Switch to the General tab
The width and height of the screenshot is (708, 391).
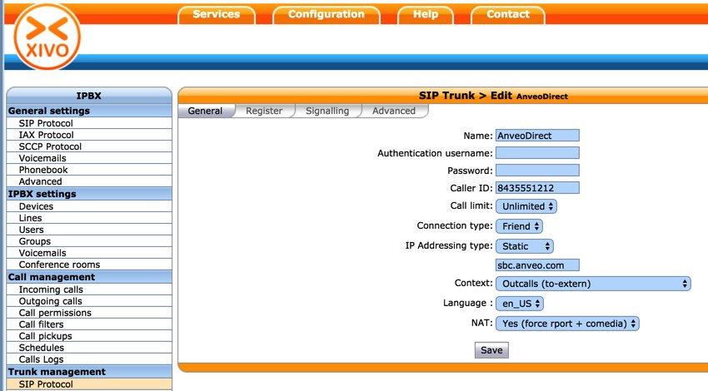coord(206,111)
